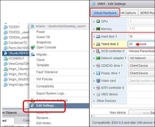Expand SCSI controller 0 details
This screenshot has width=155, height=127.
94,51
